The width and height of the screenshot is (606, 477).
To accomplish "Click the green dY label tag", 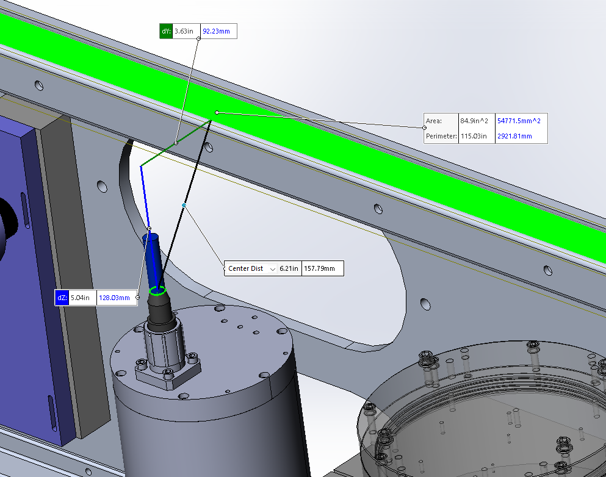I will [x=166, y=31].
